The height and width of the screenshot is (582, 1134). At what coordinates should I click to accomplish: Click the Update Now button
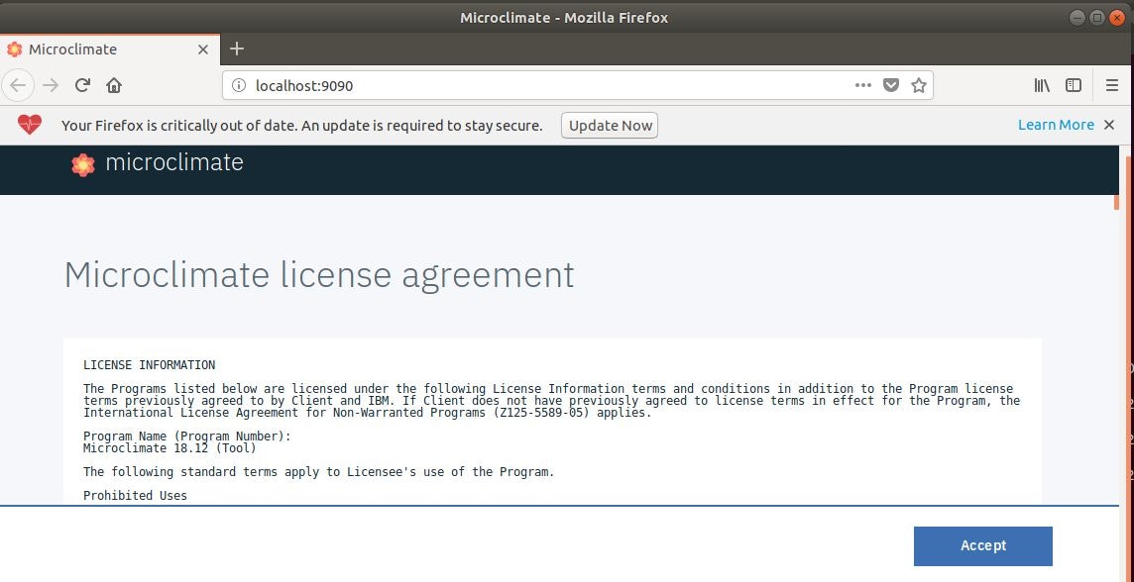[610, 125]
